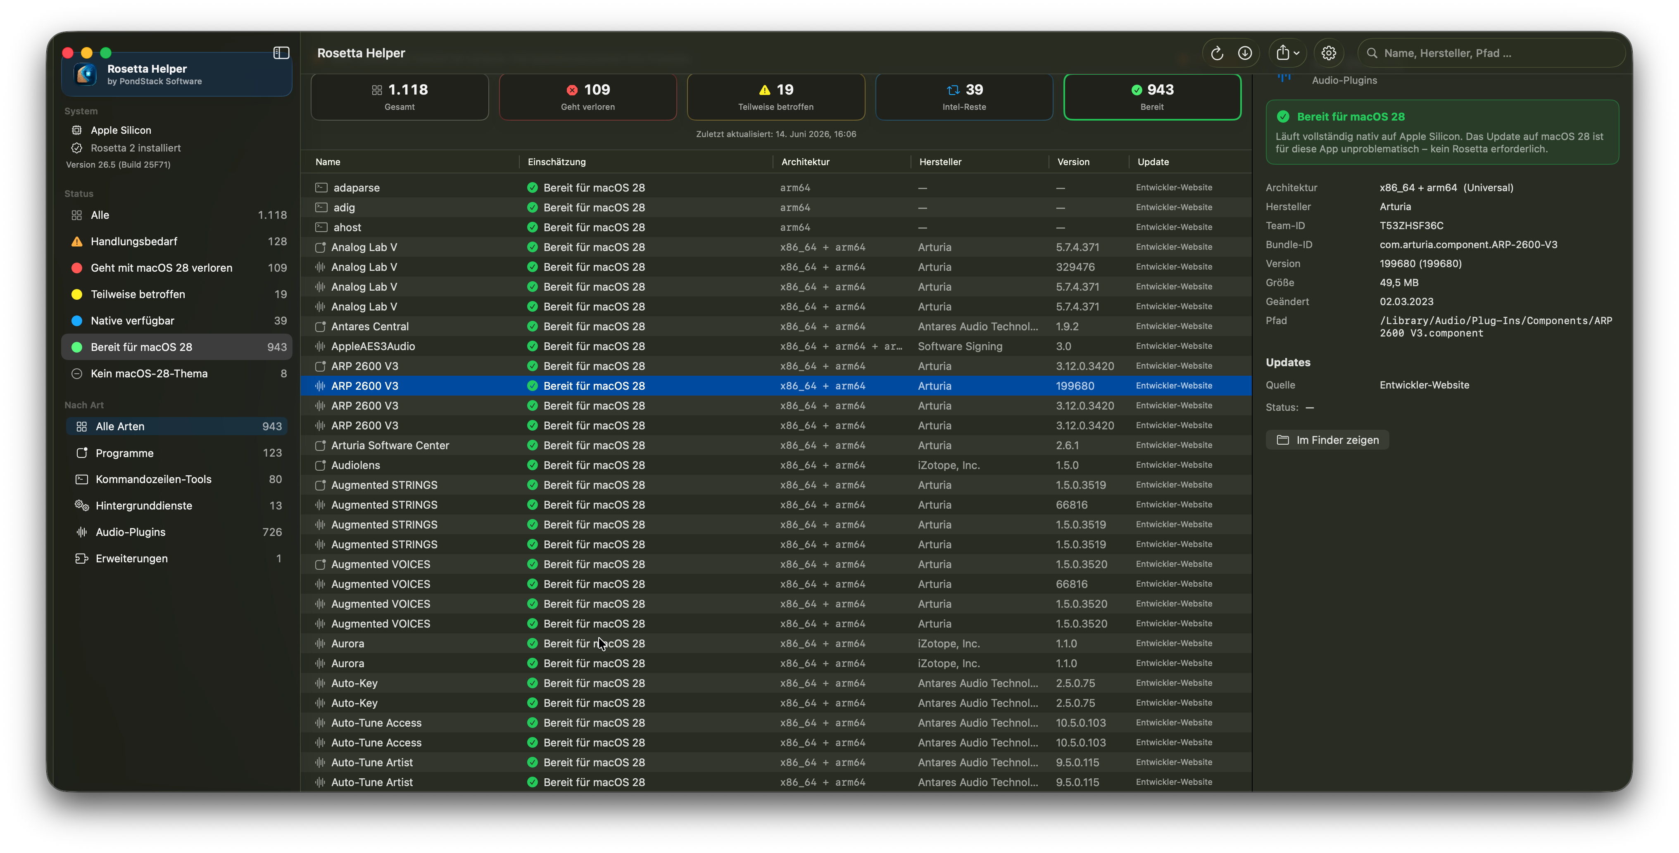The width and height of the screenshot is (1679, 853).
Task: Sort by the Update column header
Action: click(1153, 162)
